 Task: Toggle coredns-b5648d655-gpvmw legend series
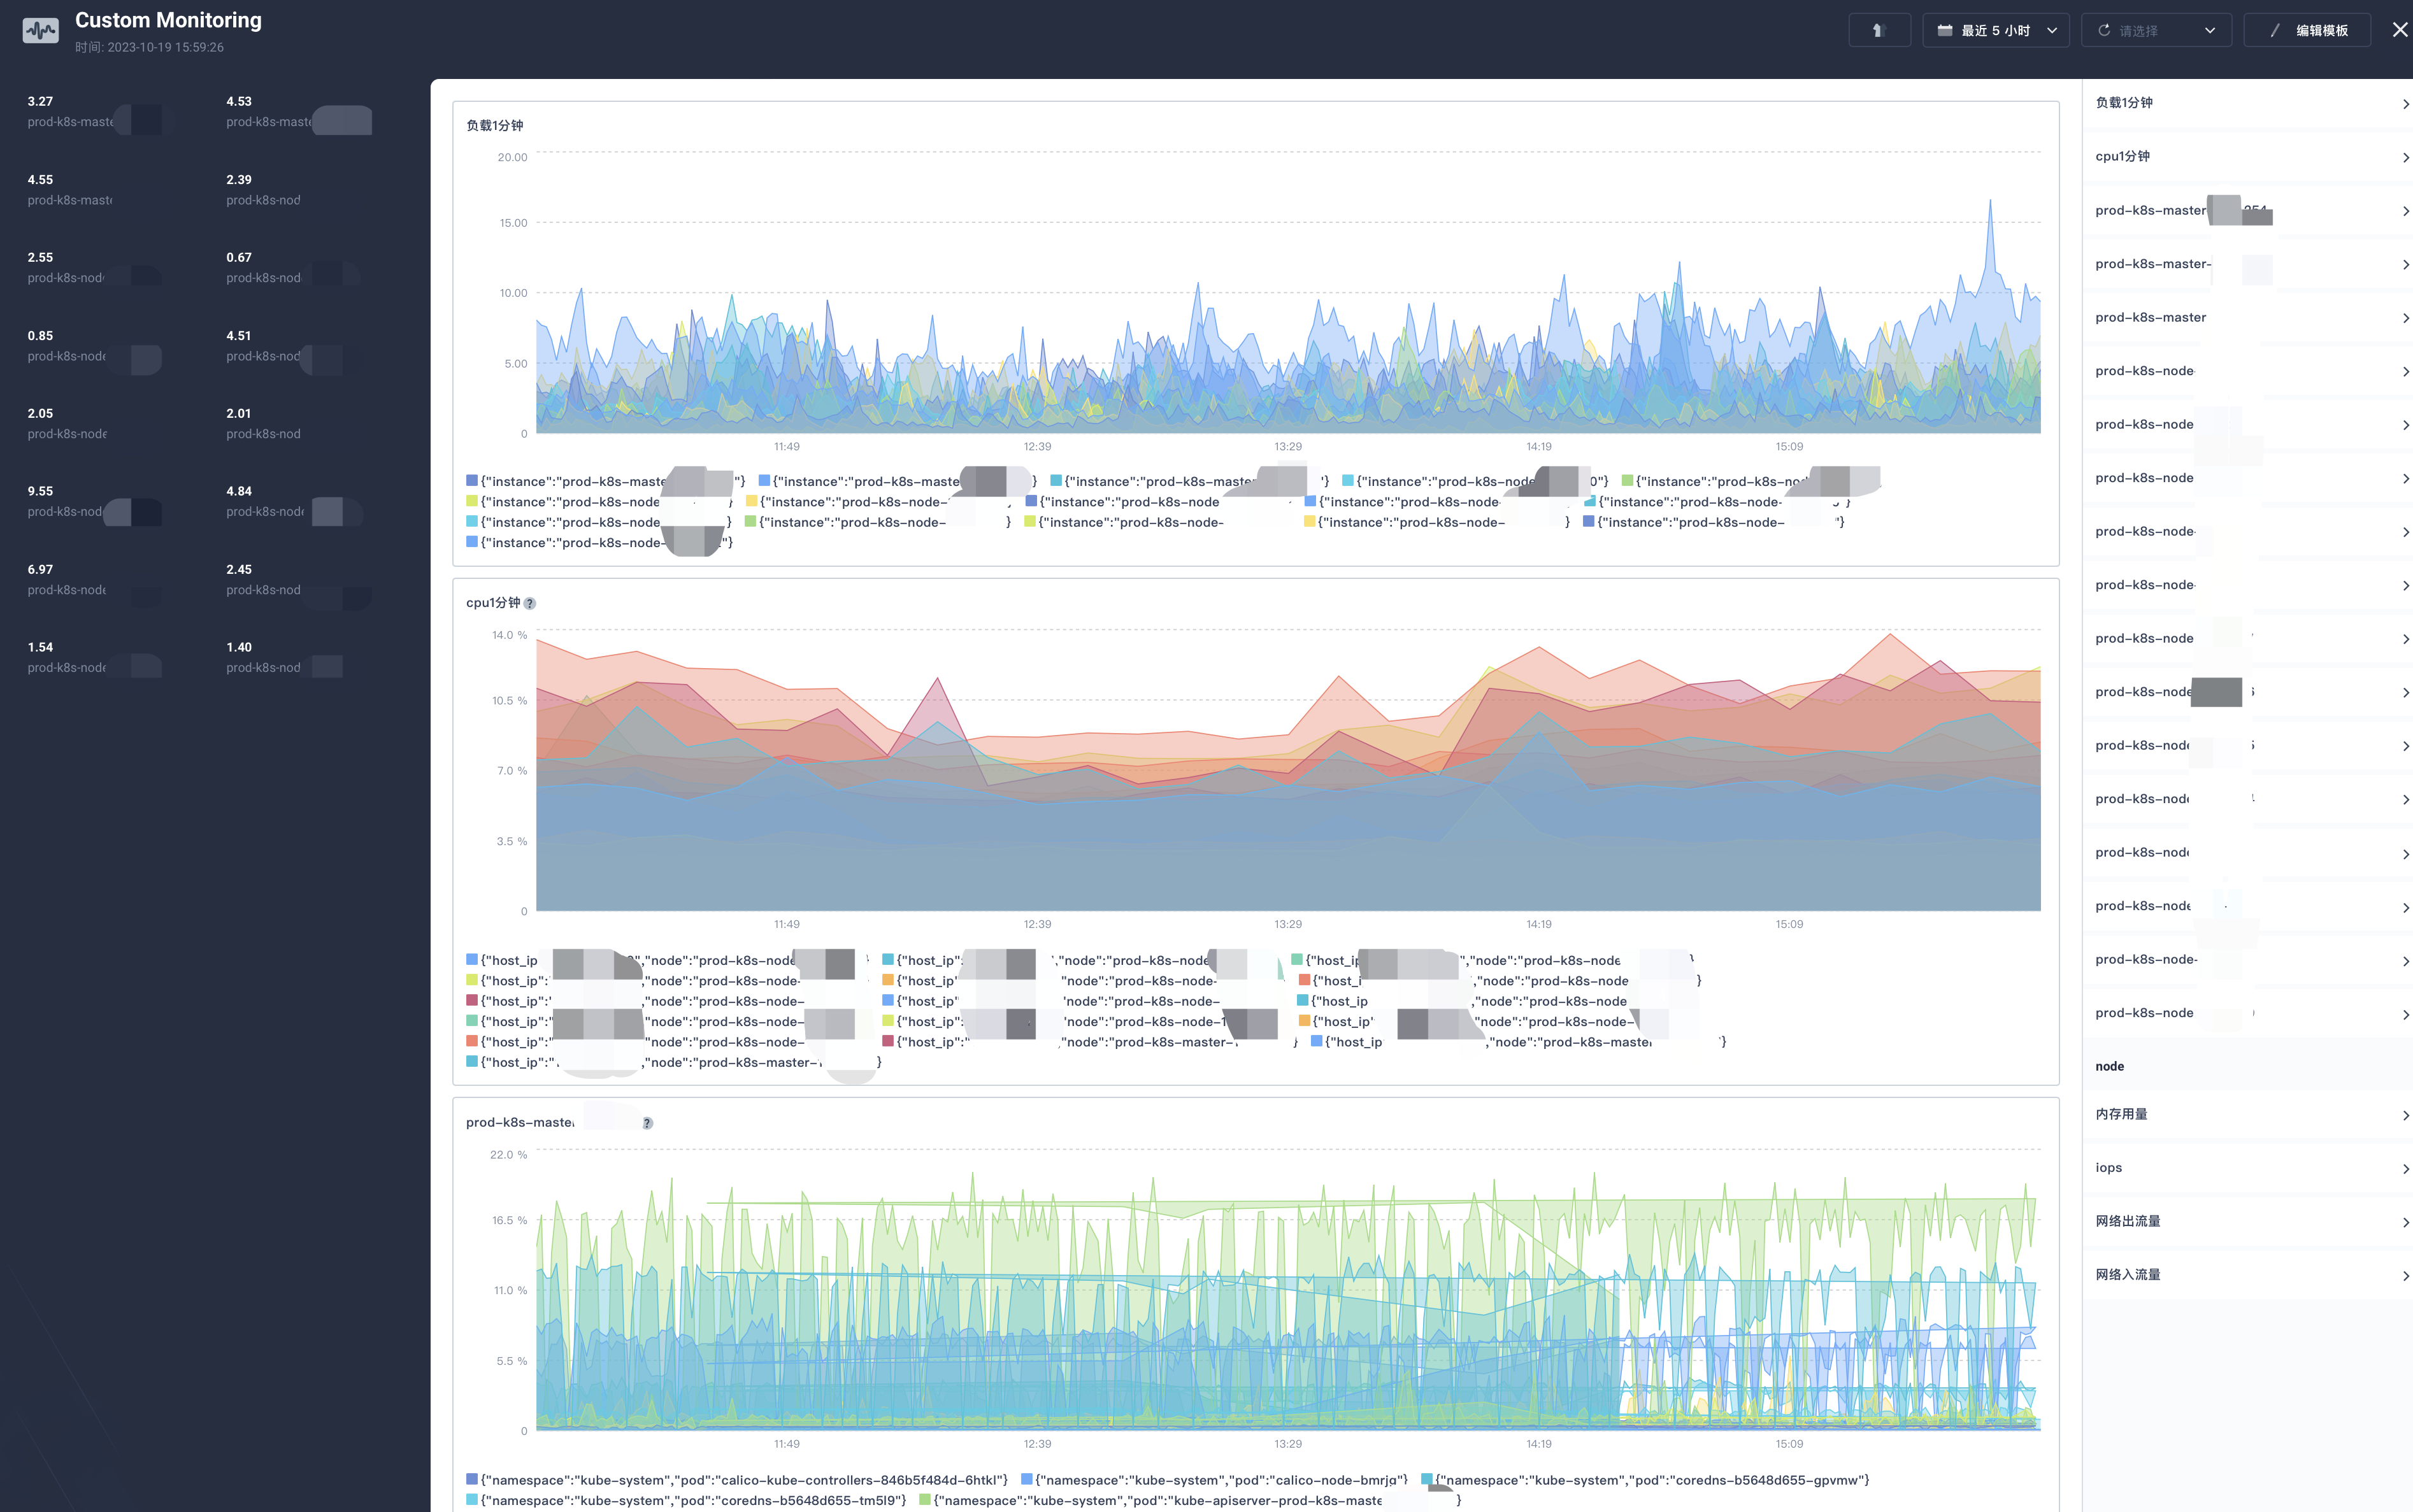[1652, 1480]
